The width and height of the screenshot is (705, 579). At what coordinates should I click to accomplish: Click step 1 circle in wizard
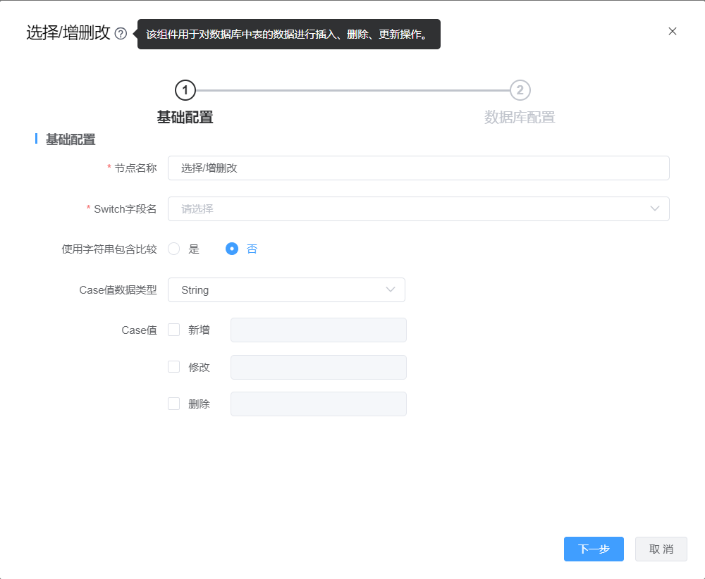pos(185,90)
